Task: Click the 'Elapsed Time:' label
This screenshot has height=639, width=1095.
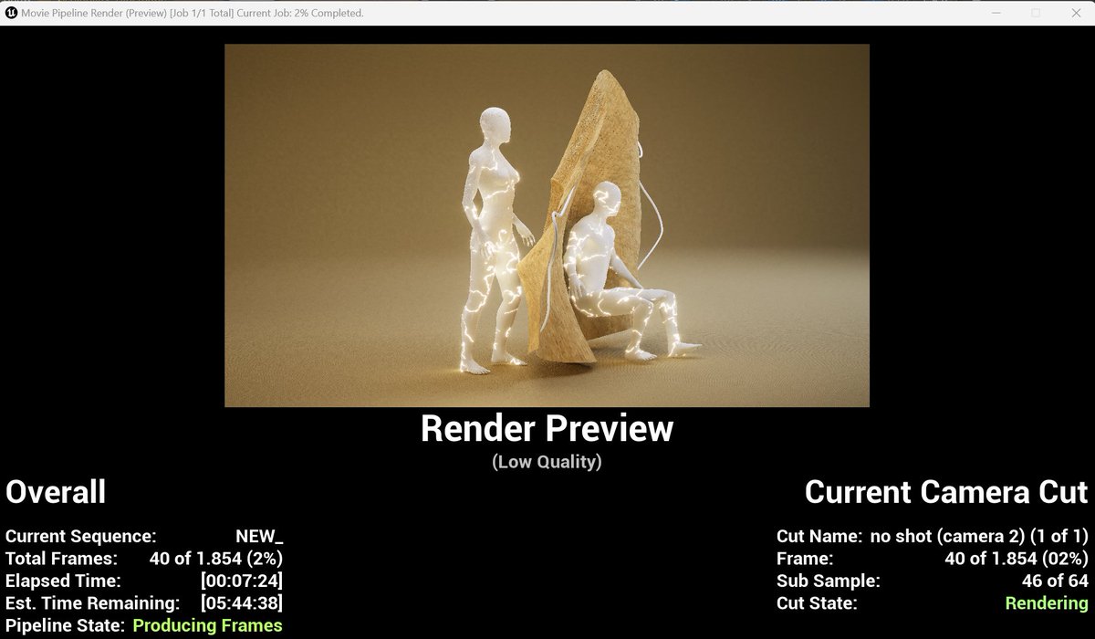Action: pos(63,581)
